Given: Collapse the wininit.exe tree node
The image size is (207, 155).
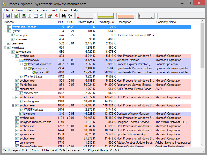Looking at the screenshot, I should pyautogui.click(x=5, y=48).
